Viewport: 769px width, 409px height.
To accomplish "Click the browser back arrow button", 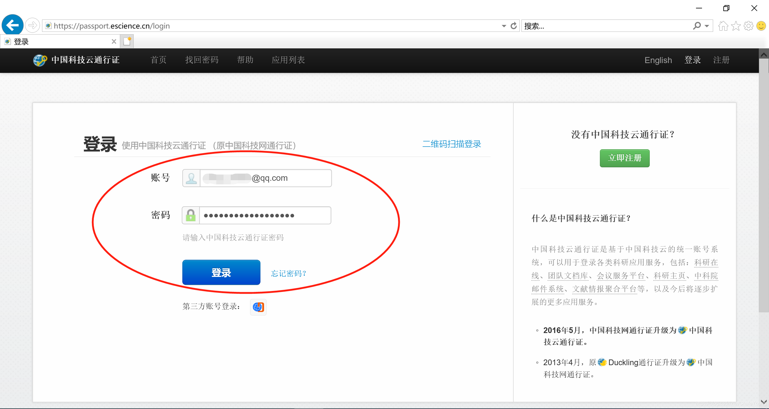I will click(12, 25).
